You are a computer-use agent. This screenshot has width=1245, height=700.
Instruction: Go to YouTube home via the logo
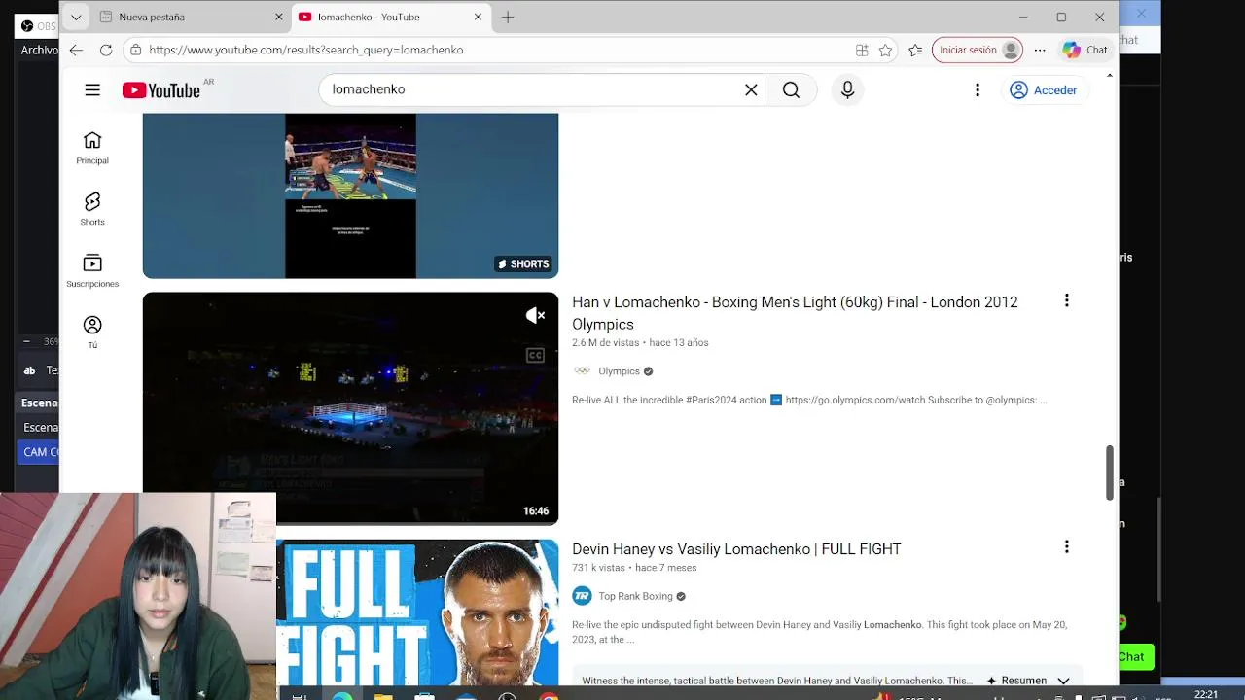[160, 90]
